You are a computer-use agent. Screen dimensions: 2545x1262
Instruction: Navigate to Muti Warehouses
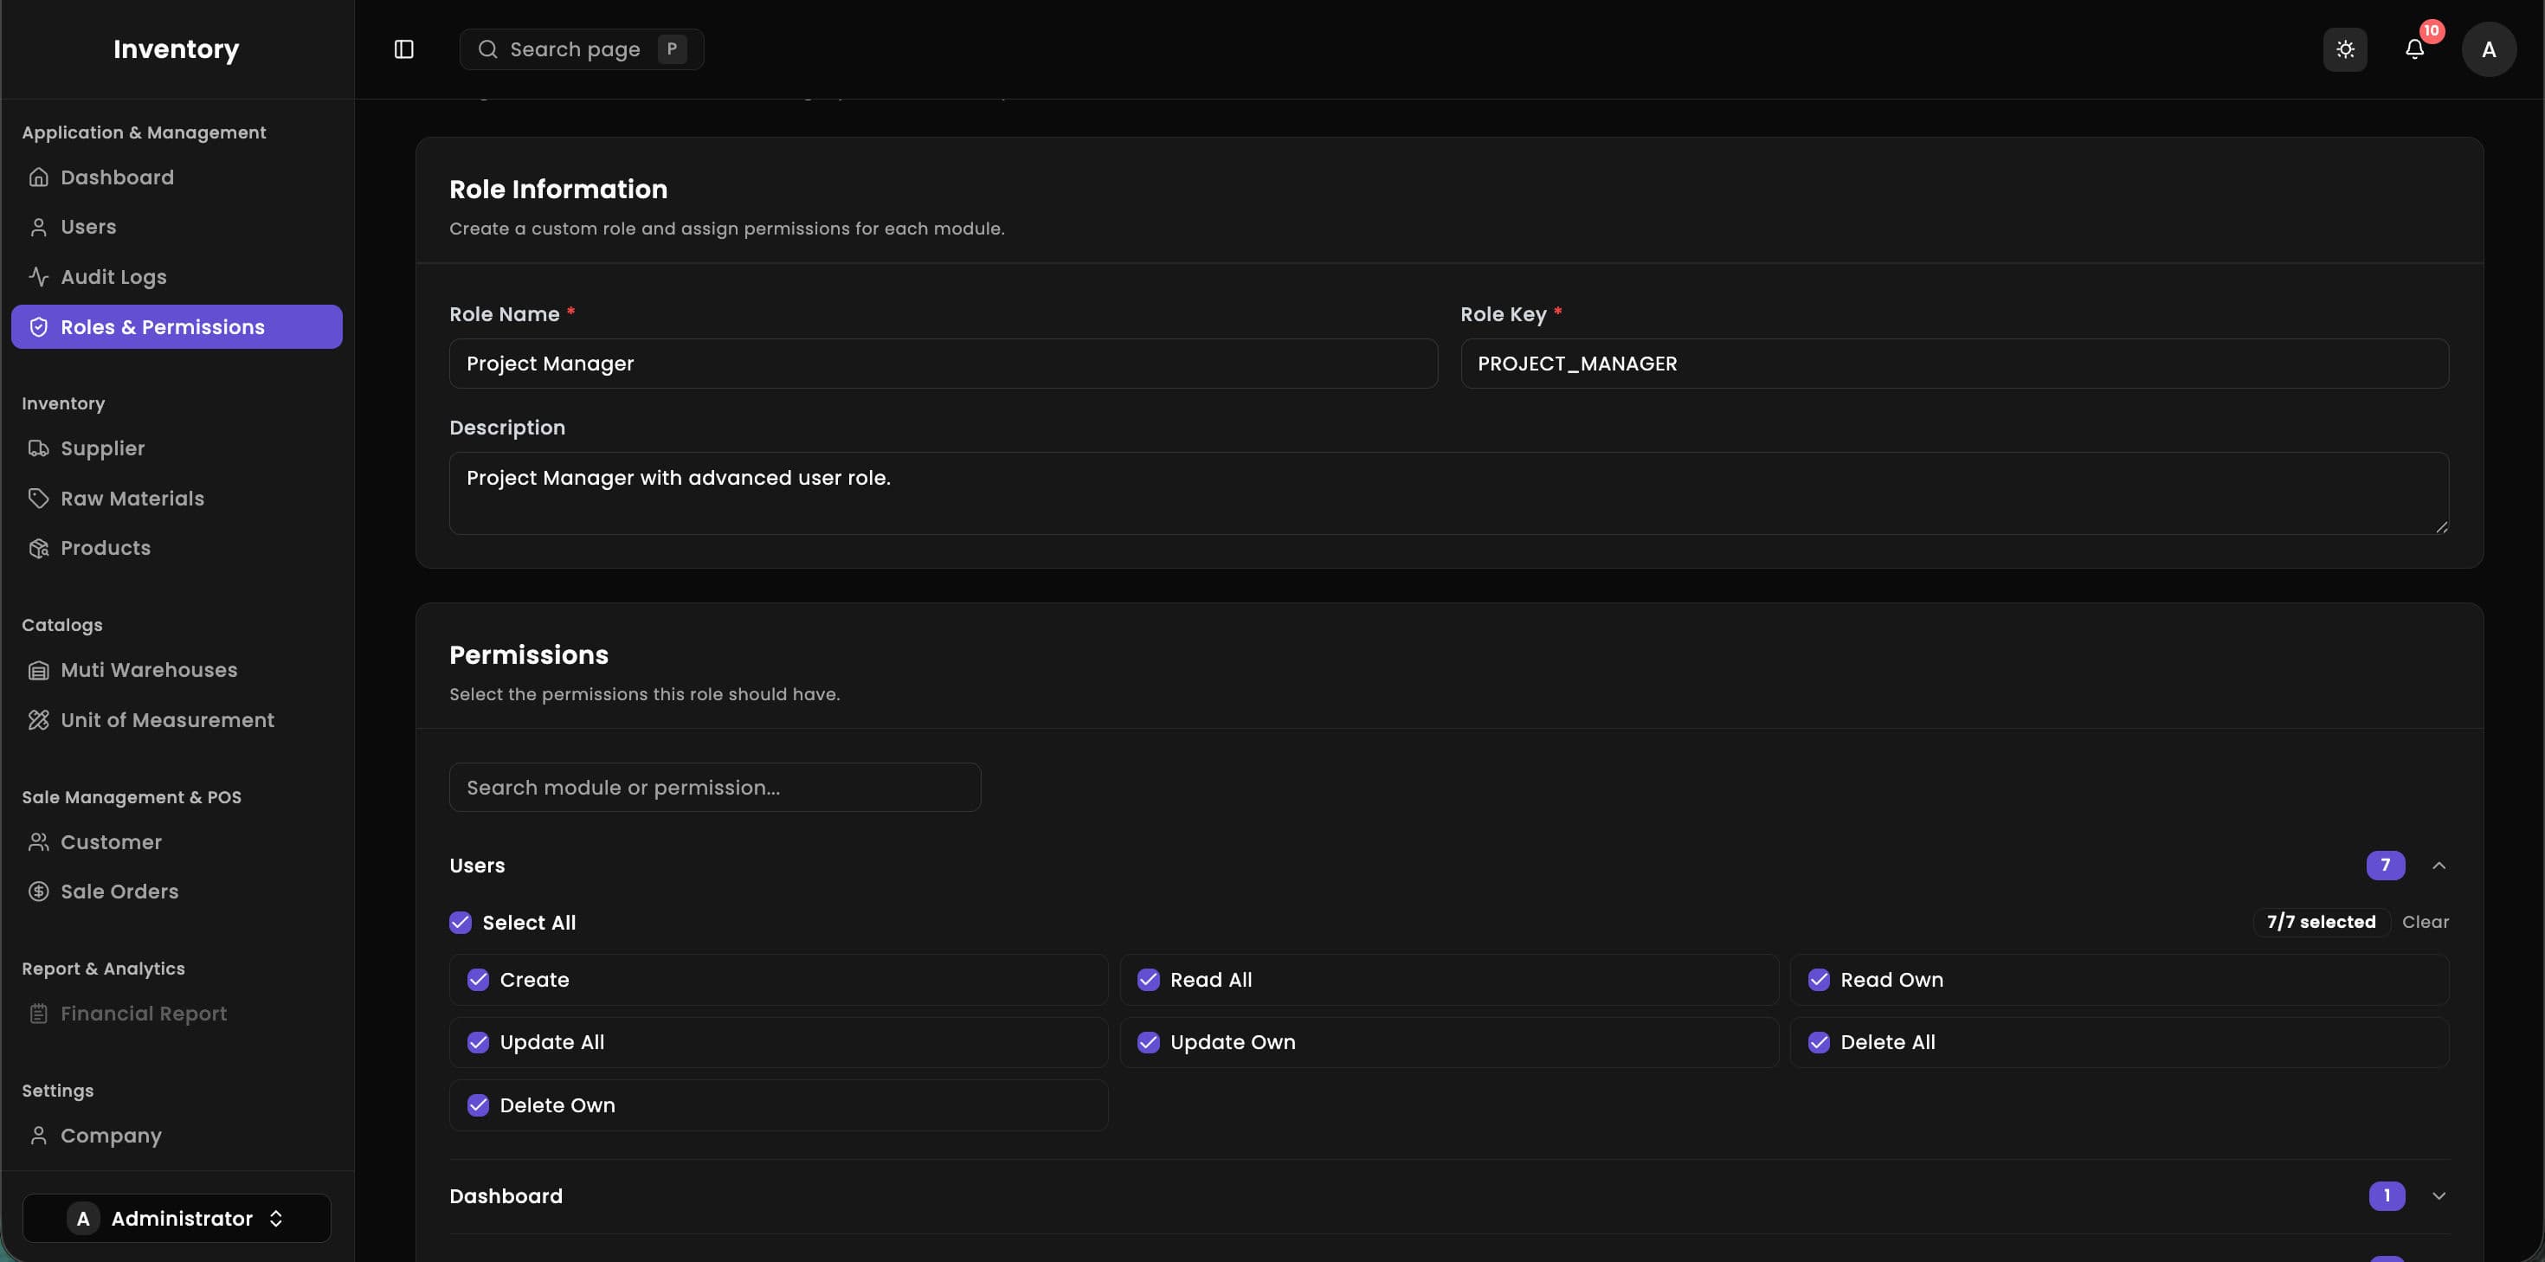(177, 670)
